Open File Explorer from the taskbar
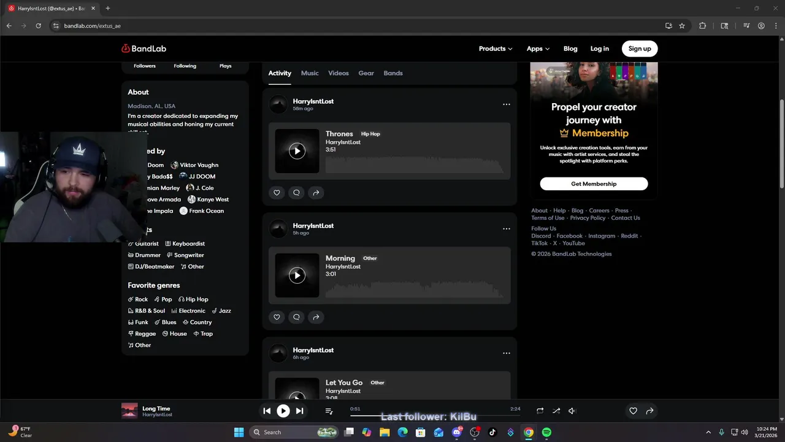 (x=385, y=432)
